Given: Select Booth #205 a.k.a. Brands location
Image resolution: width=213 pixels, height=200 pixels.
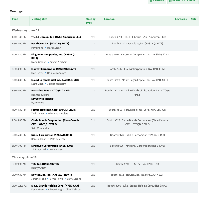Looking at the screenshot, I should (137, 186).
